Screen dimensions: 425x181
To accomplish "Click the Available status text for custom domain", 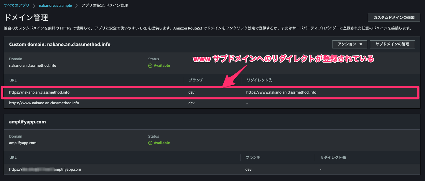I will point(162,66).
